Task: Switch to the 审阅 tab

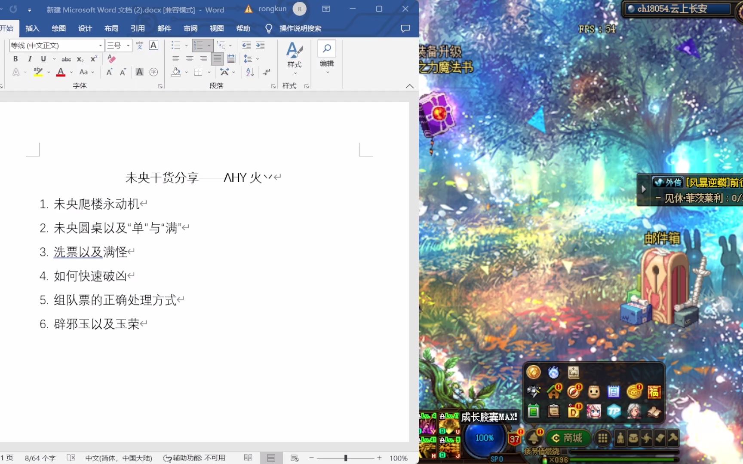Action: coord(190,28)
